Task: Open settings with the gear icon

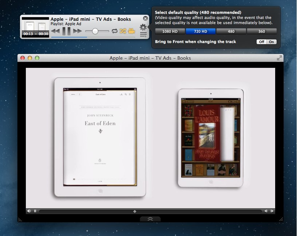Action: coord(143,27)
